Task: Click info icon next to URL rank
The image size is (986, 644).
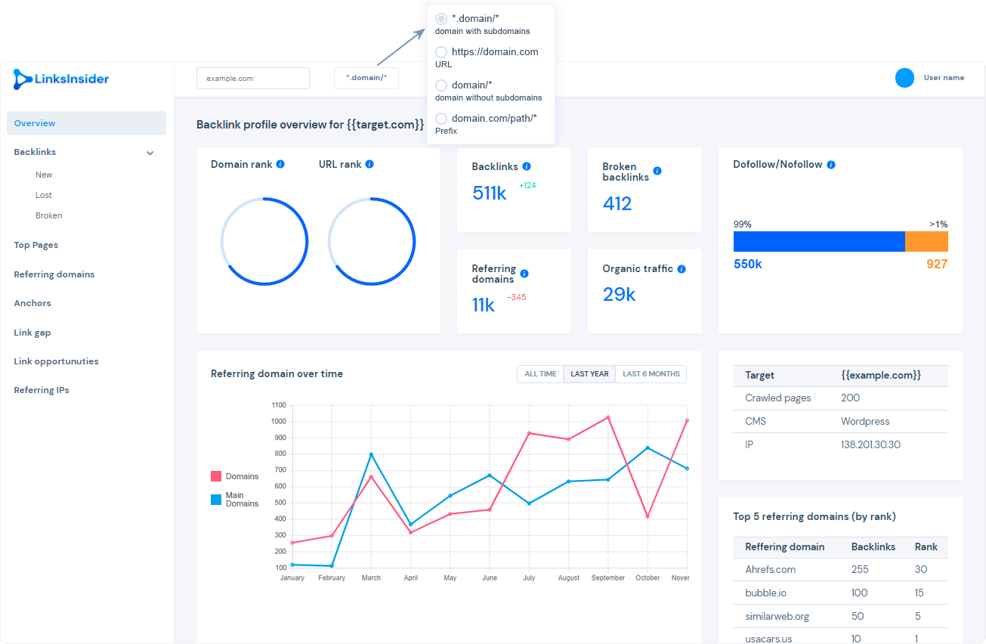Action: (x=369, y=164)
